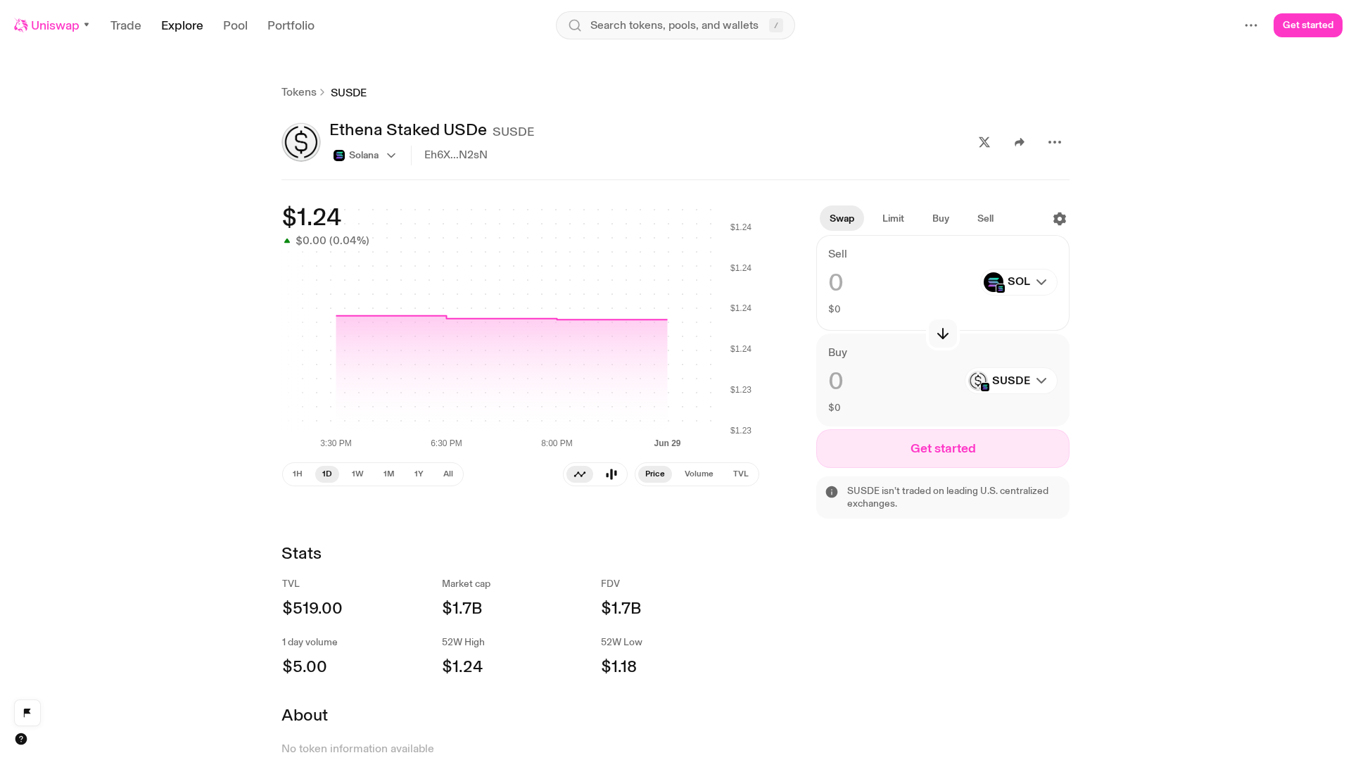This screenshot has width=1351, height=760.
Task: Open the Explore menu
Action: (182, 25)
